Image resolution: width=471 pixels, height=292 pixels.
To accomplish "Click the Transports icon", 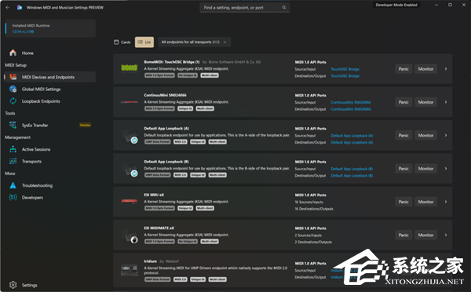I will pos(13,162).
